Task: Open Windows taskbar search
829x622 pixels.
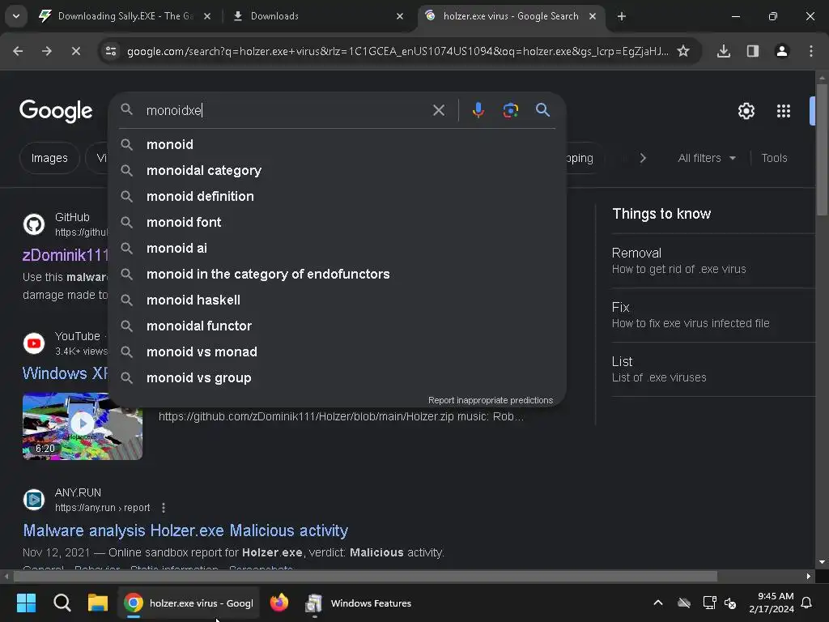Action: pos(62,603)
